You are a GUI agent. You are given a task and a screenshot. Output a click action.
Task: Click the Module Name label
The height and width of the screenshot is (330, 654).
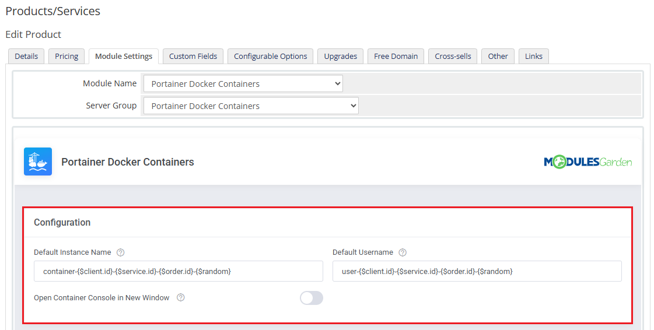tap(110, 83)
